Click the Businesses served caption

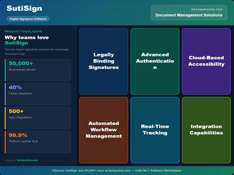tap(22, 70)
